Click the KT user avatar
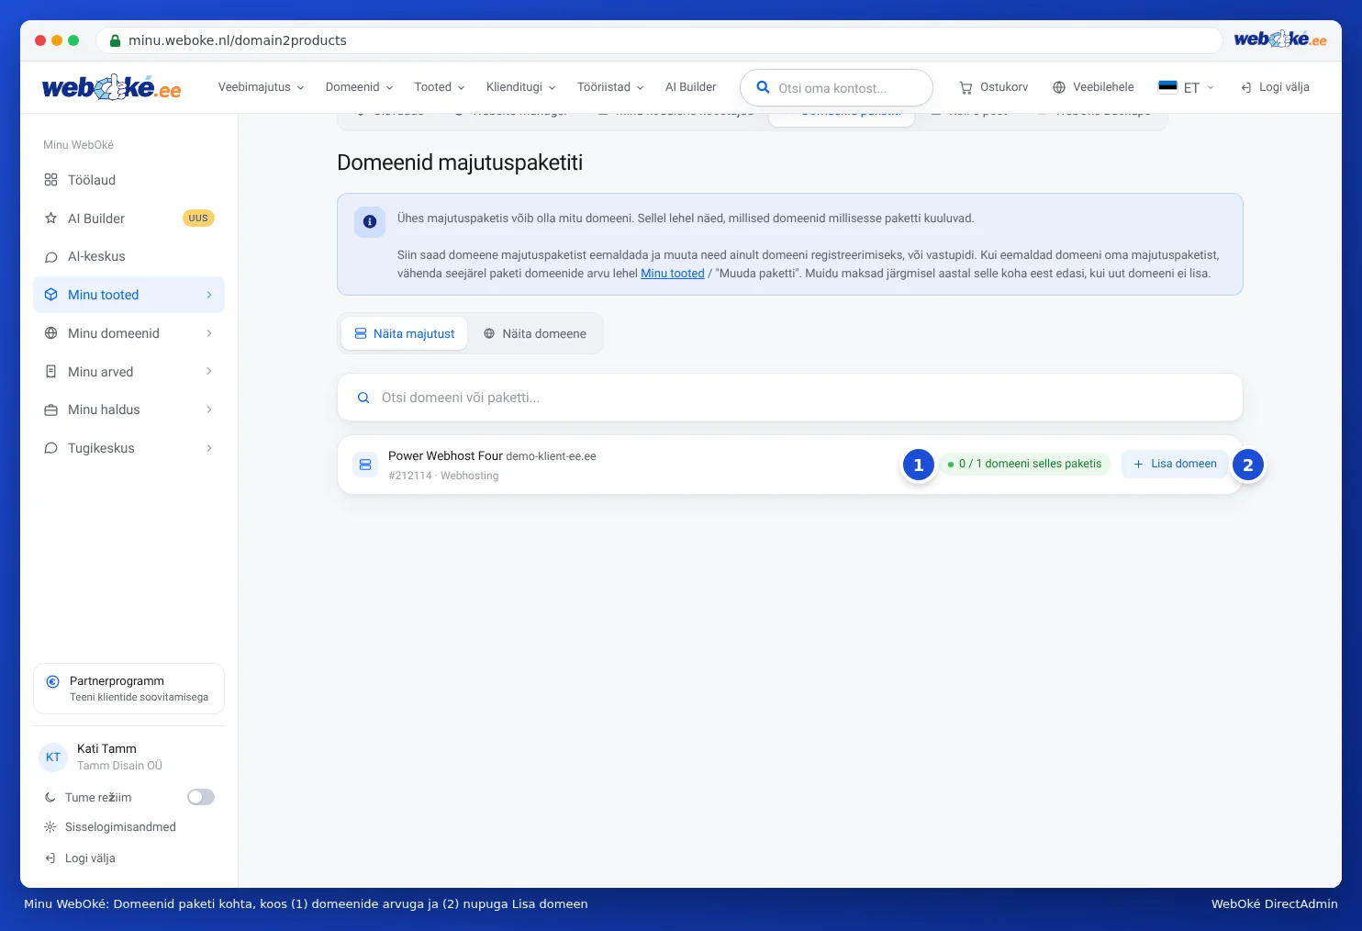1362x931 pixels. 53,757
